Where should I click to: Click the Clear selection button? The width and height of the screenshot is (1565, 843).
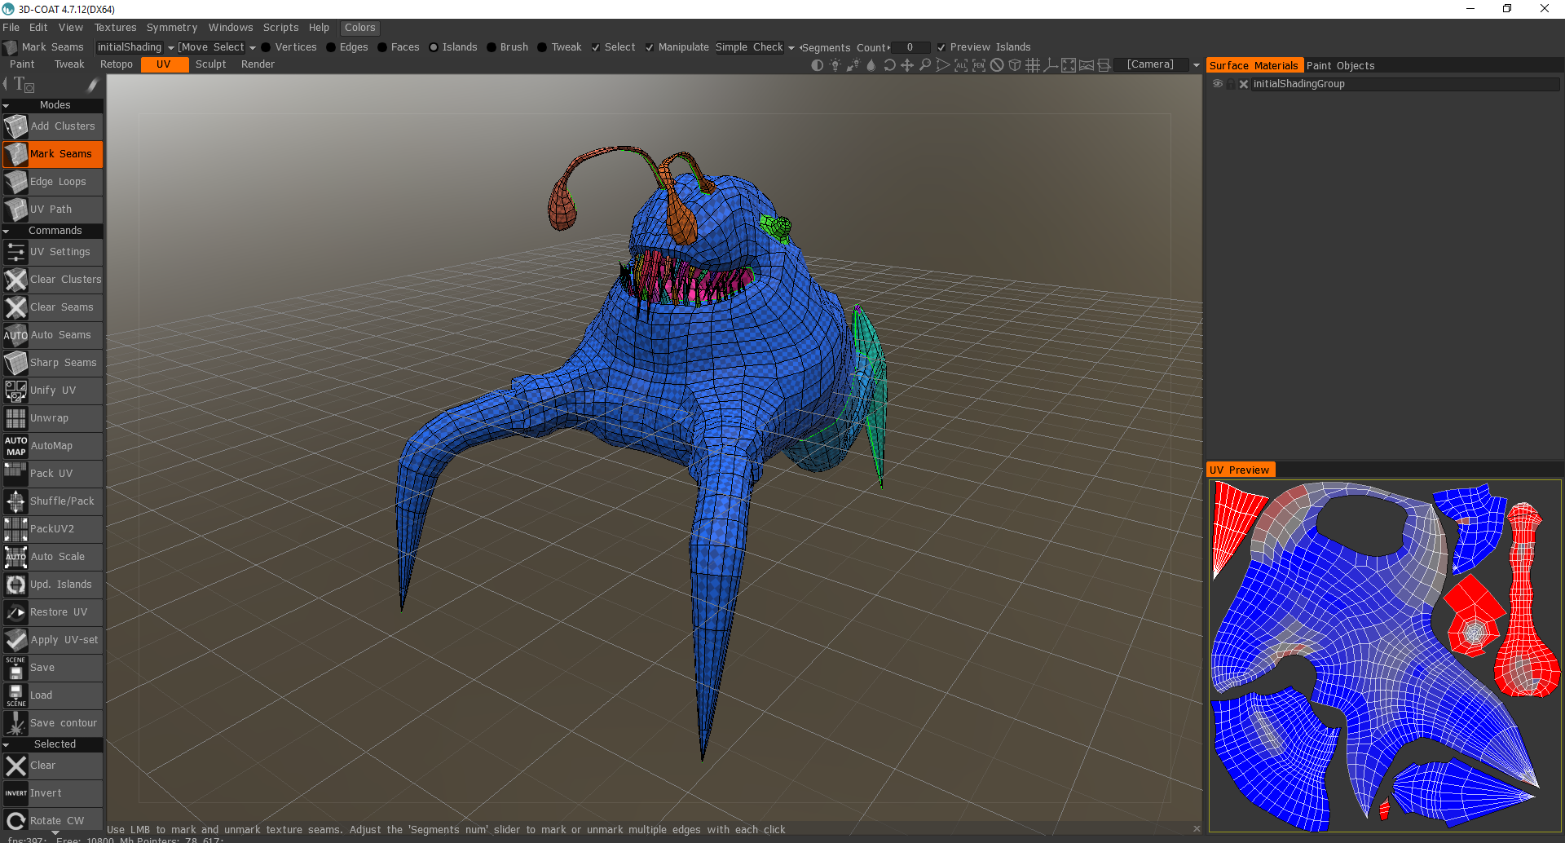click(x=52, y=766)
